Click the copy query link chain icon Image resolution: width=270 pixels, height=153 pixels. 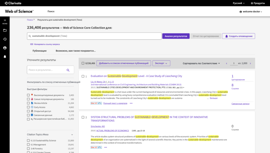pos(32,44)
